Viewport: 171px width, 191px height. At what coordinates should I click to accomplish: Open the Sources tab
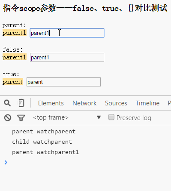[116, 103]
